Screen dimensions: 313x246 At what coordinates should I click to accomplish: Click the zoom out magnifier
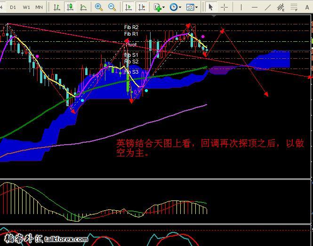click(112, 7)
